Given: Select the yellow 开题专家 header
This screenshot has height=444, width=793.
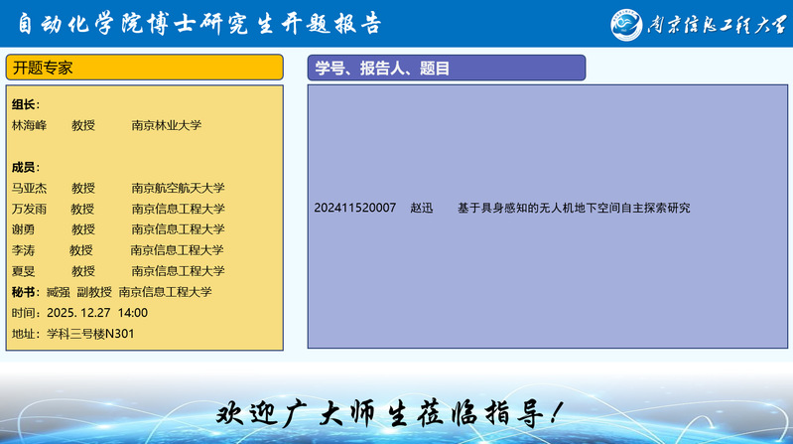Looking at the screenshot, I should [x=145, y=68].
